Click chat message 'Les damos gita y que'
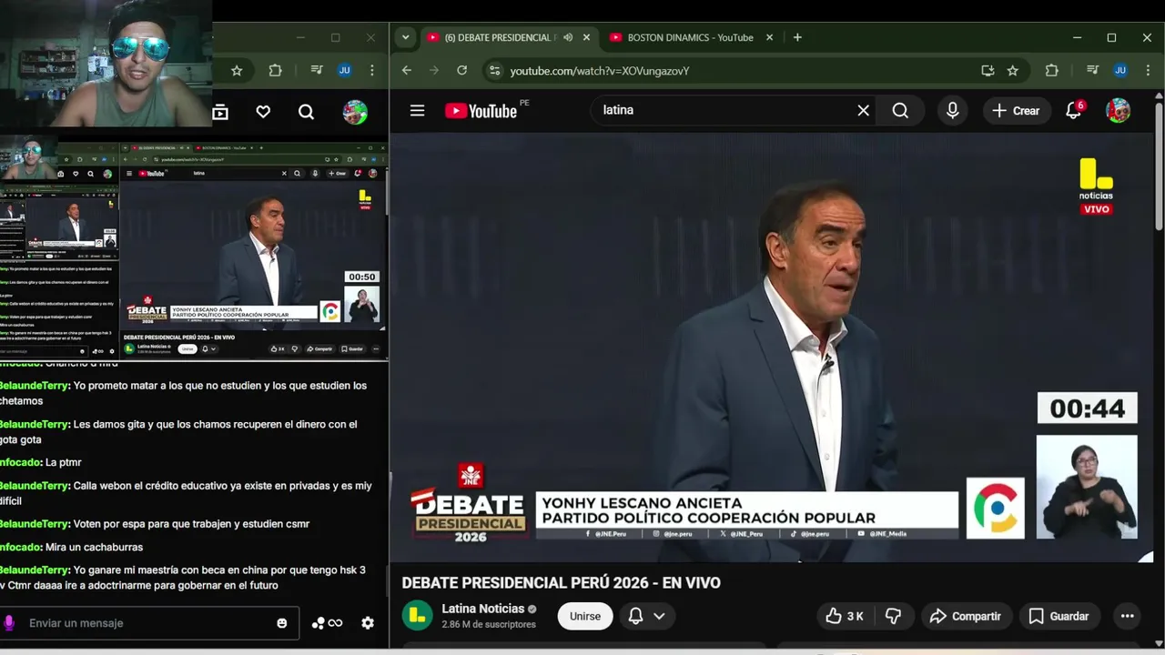 (178, 432)
